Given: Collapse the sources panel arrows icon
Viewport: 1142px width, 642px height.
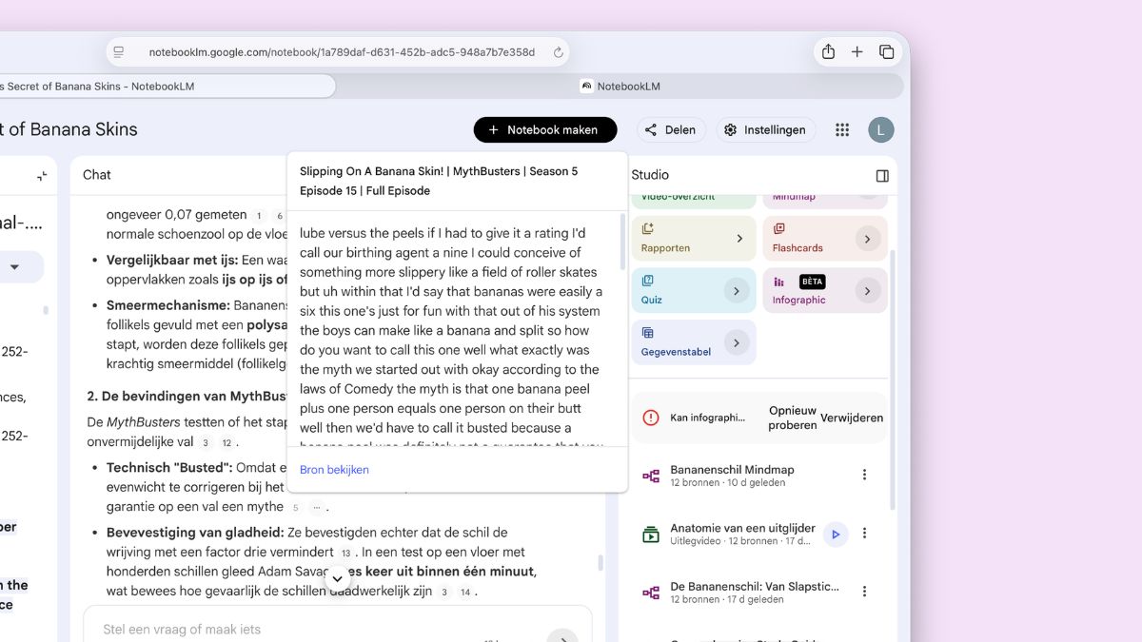Looking at the screenshot, I should pos(42,176).
